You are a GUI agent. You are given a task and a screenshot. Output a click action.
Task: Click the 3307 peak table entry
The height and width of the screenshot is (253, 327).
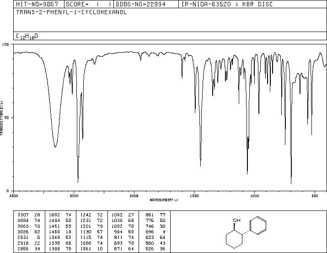pyautogui.click(x=28, y=215)
